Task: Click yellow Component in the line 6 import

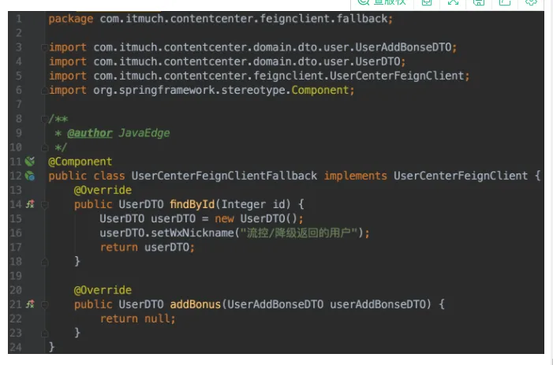Action: [319, 90]
